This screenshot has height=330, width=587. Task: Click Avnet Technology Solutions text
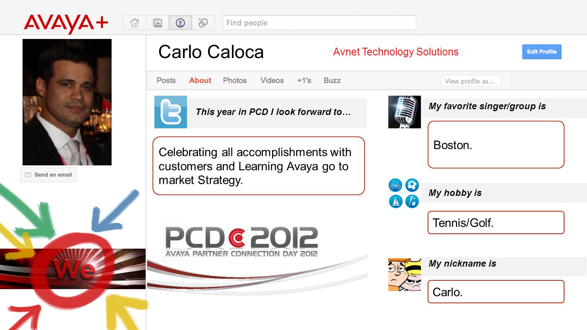[x=396, y=52]
